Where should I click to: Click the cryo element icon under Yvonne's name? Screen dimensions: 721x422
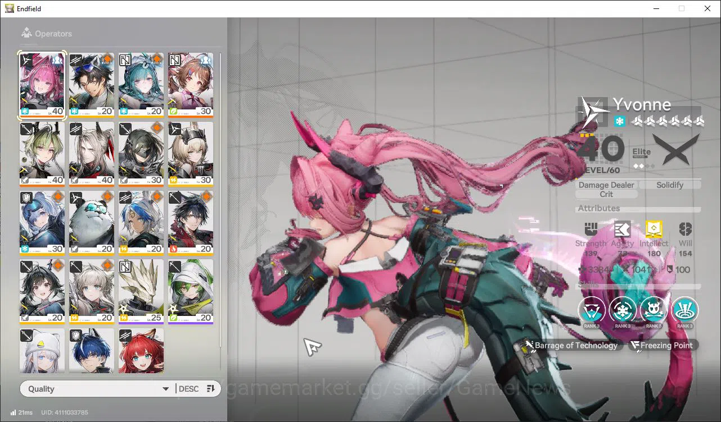[x=619, y=121]
